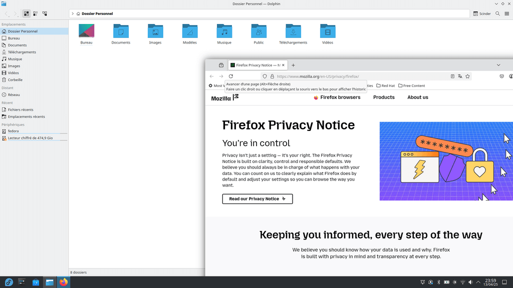
Task: Open the Red Hat bookmarks folder
Action: point(385,86)
